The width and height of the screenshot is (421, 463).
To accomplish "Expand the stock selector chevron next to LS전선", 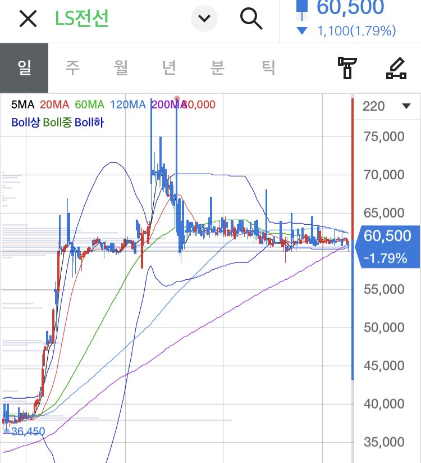I will tap(204, 19).
